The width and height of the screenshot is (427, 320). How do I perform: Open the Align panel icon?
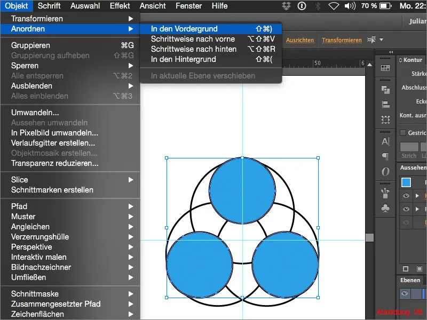385,104
